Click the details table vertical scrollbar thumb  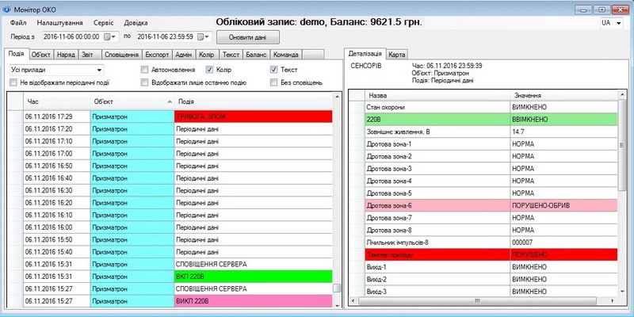tap(622, 145)
